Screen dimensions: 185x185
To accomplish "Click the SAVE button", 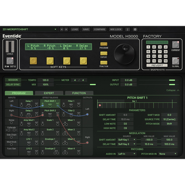I will click(x=86, y=29).
